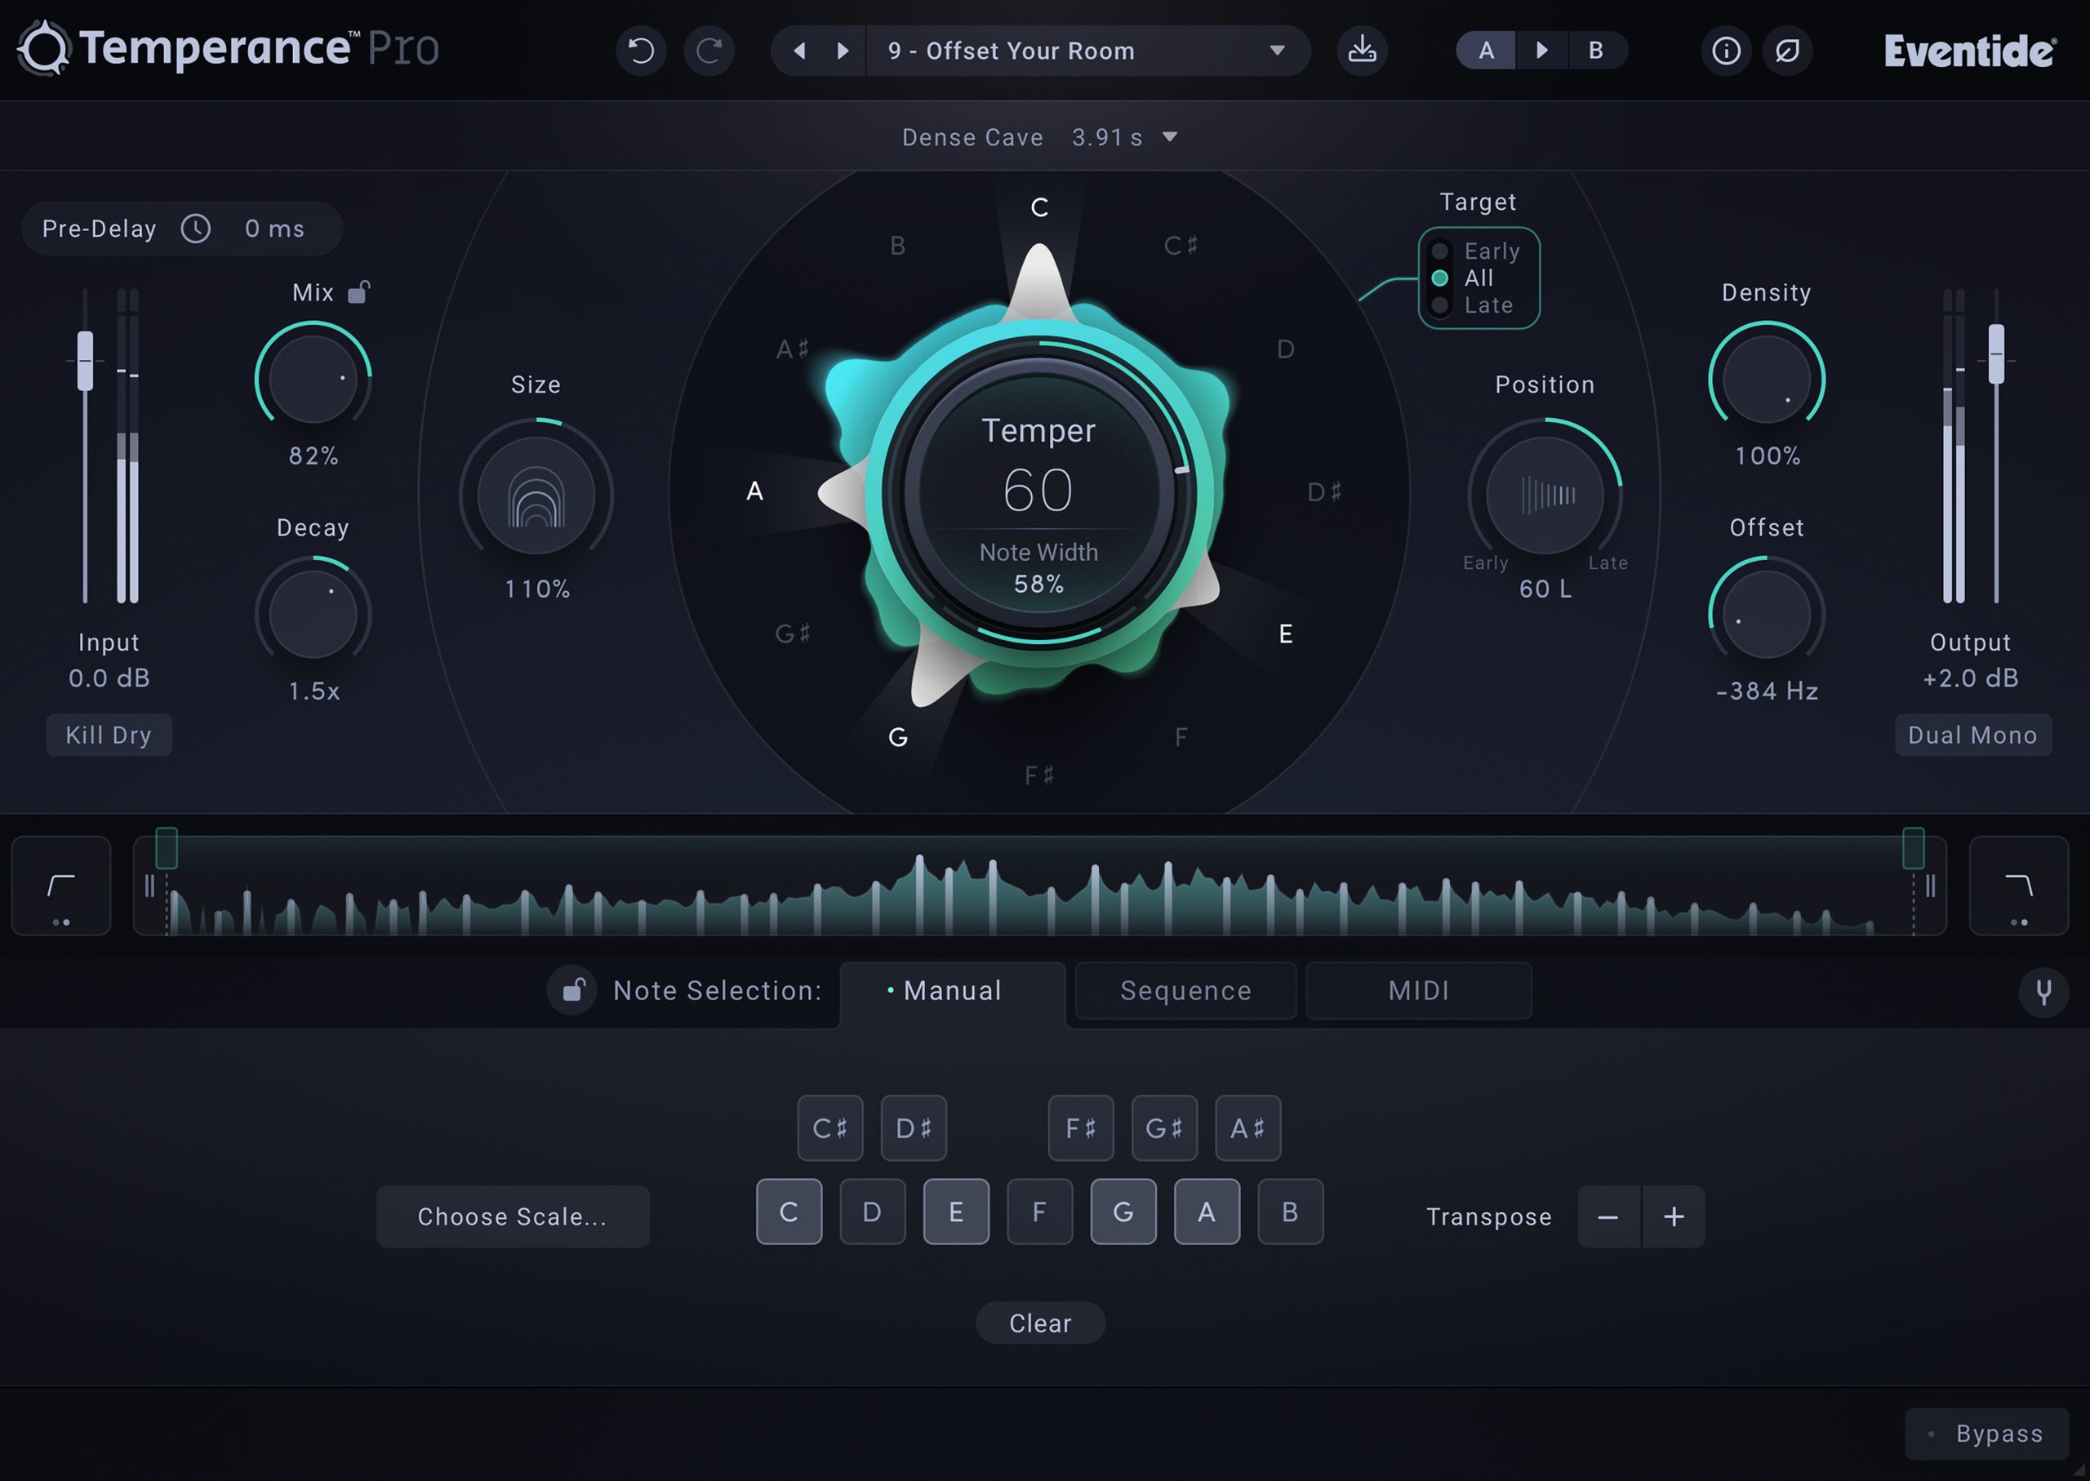Open the Choose Scale dialog

pos(513,1216)
